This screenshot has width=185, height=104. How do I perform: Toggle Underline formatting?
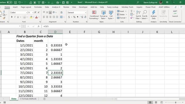point(18,17)
